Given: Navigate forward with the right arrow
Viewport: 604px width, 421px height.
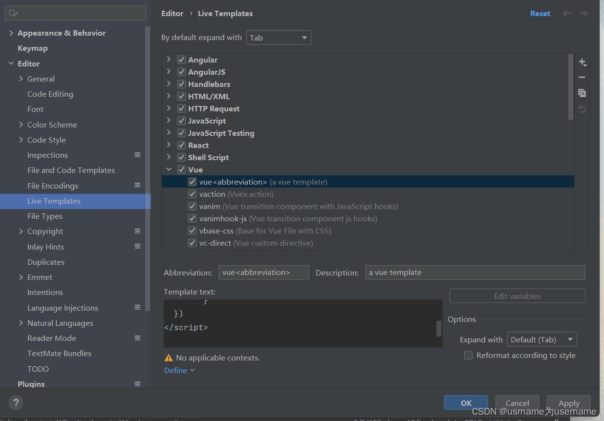Looking at the screenshot, I should 583,13.
